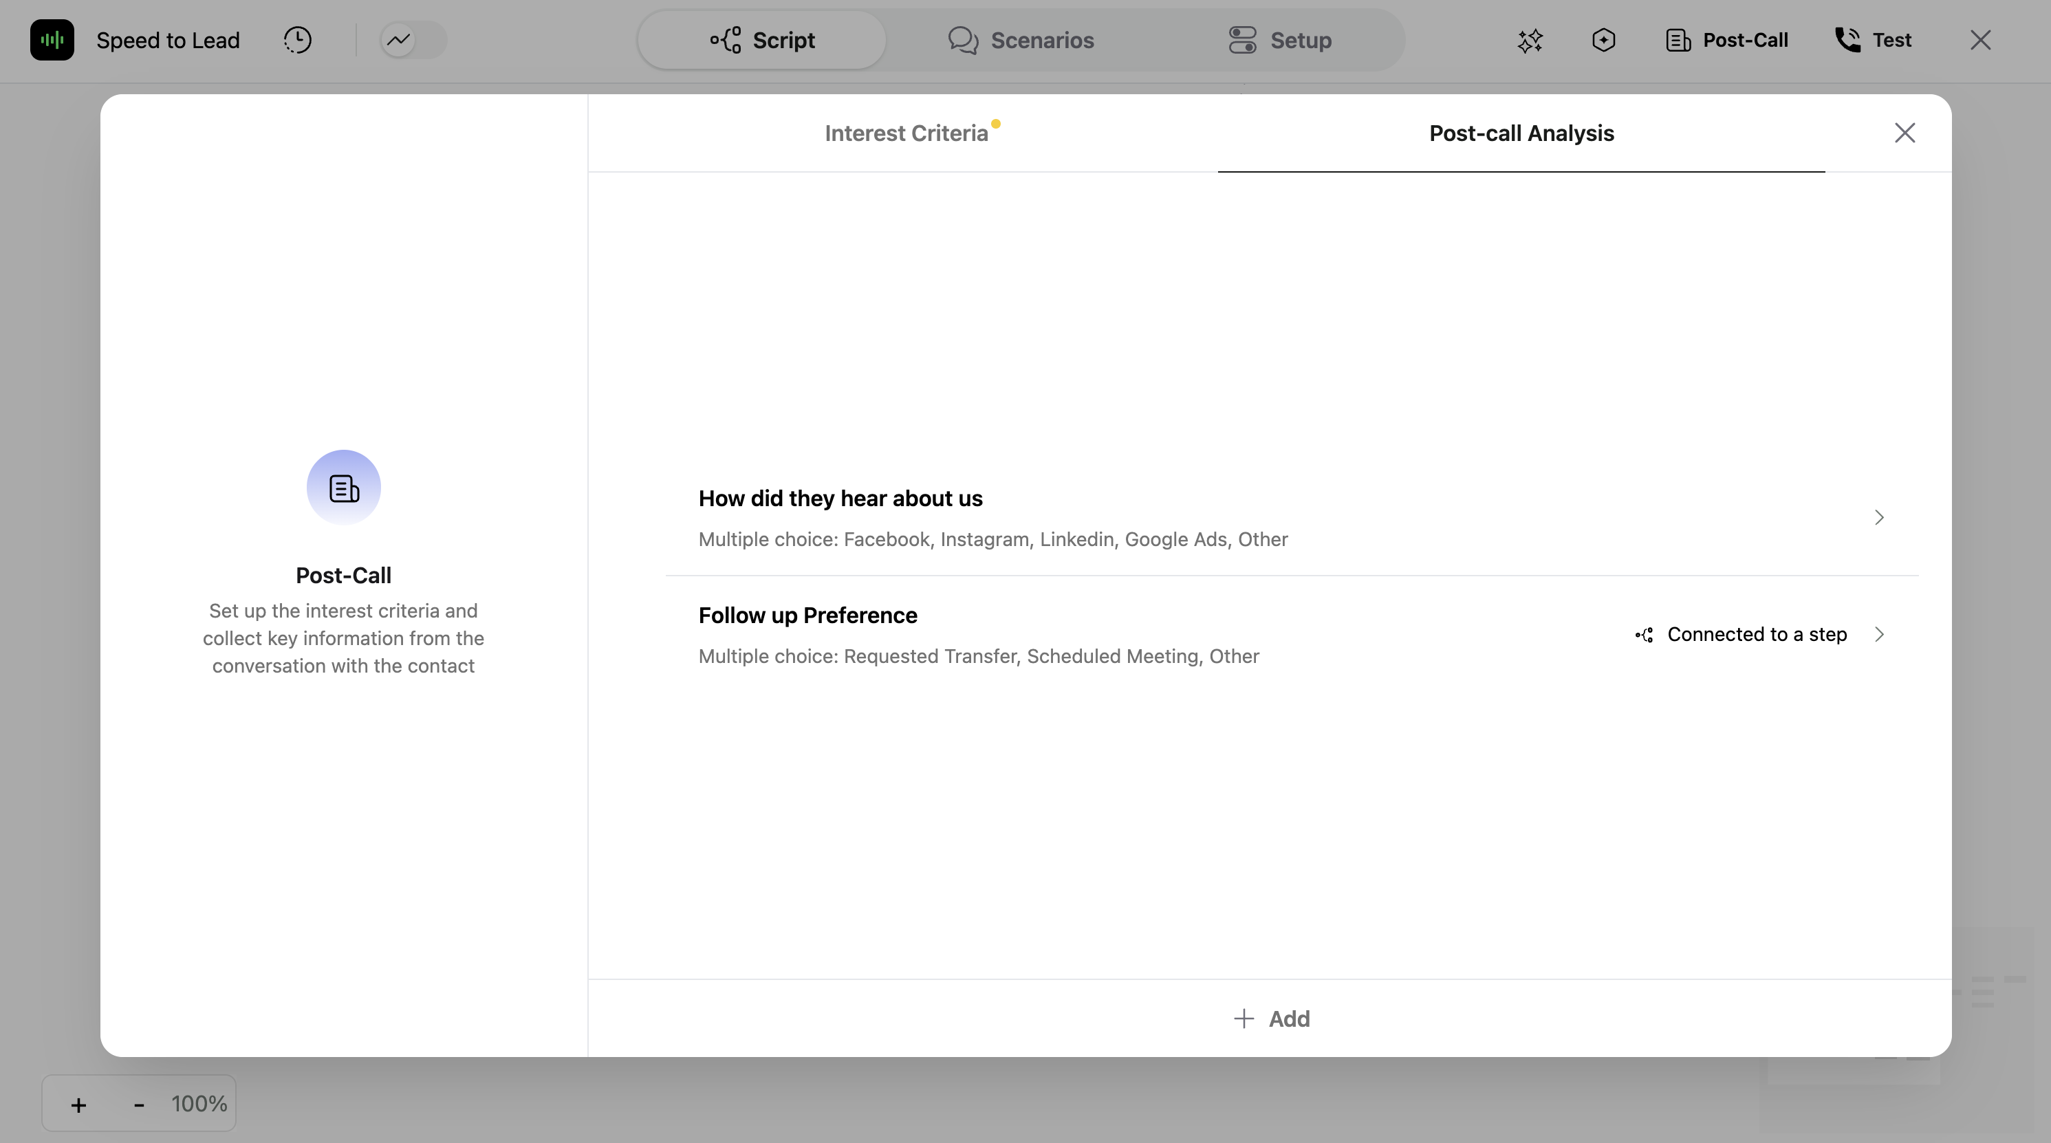
Task: Add a new post-call analysis item
Action: click(1271, 1018)
